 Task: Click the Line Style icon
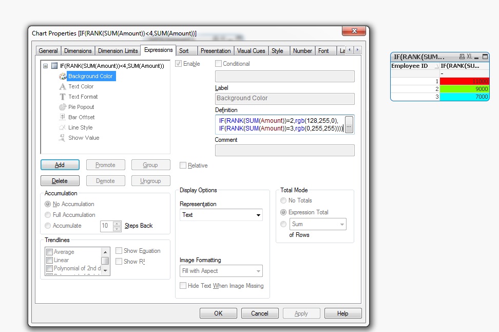63,127
